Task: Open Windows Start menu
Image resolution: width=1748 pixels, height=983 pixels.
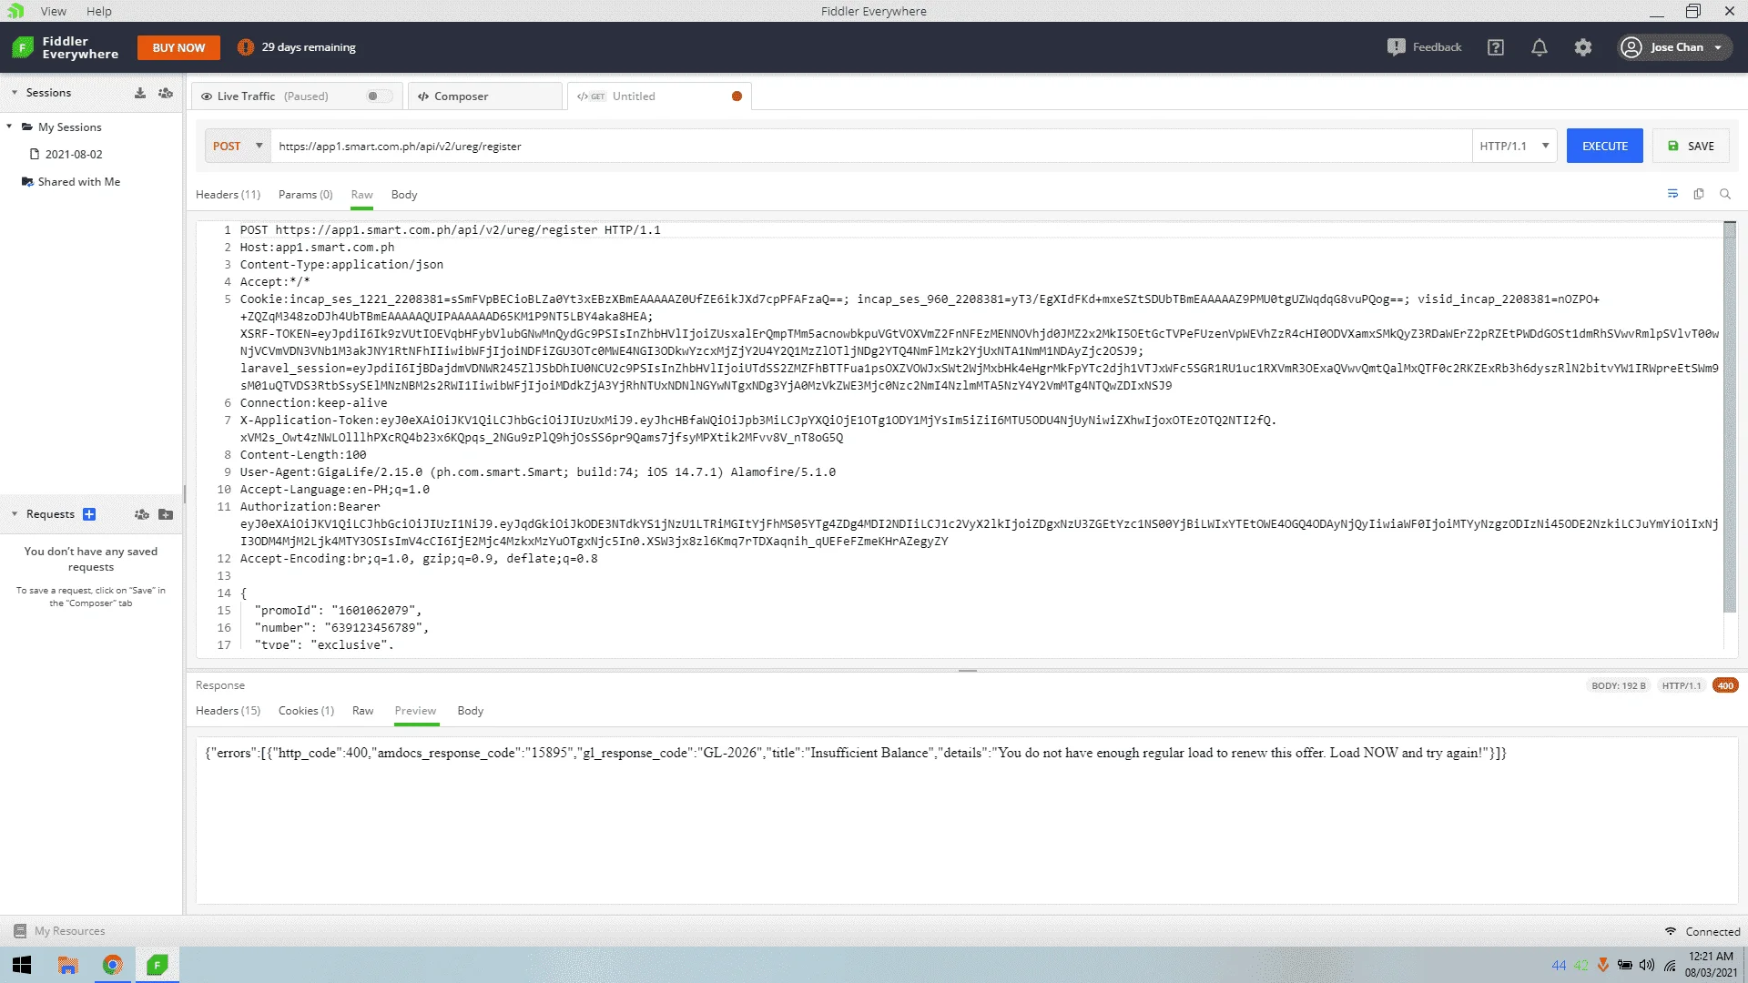Action: pos(23,965)
